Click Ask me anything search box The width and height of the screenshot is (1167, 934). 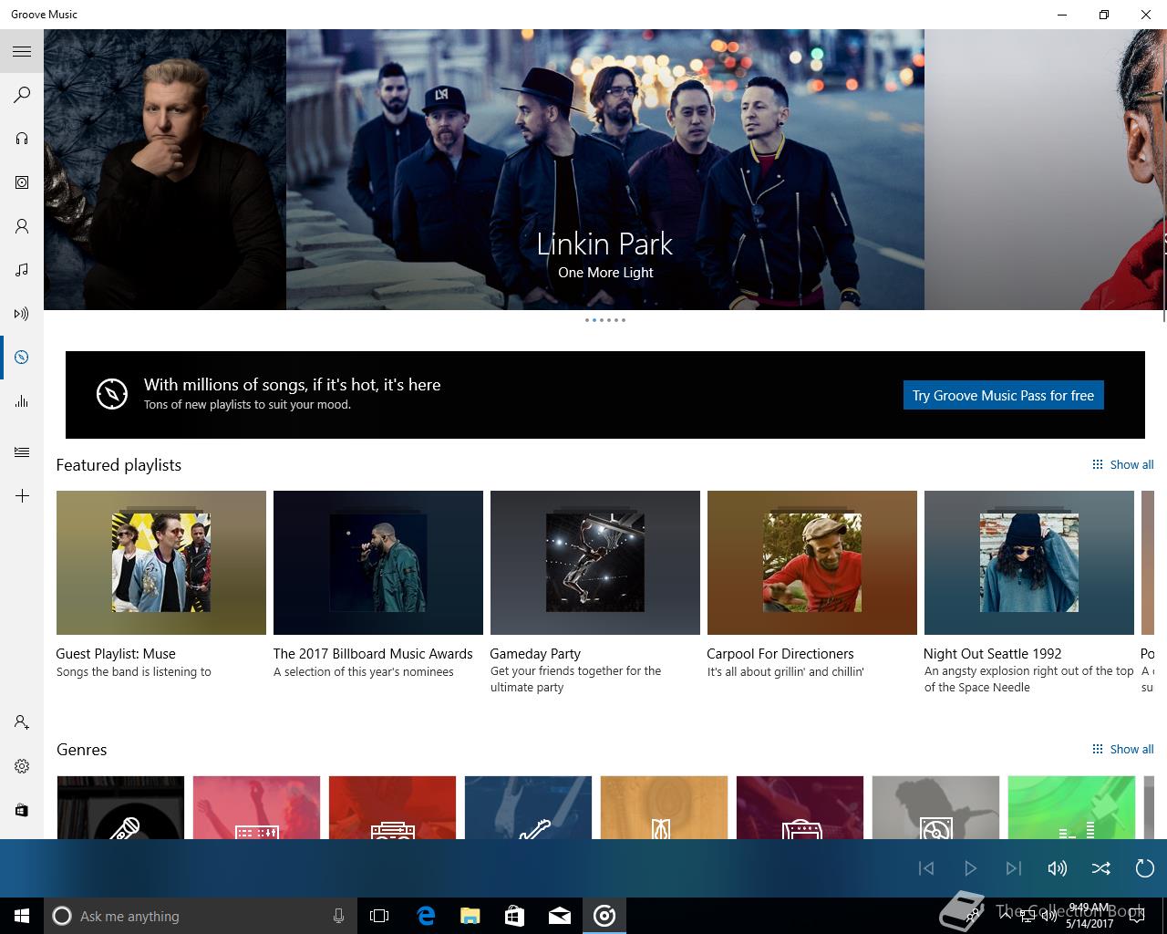point(199,916)
